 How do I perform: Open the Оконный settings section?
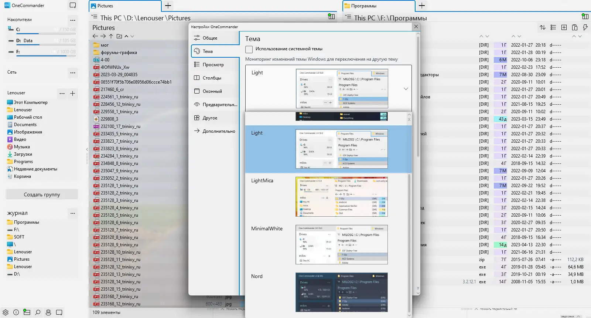pos(215,91)
